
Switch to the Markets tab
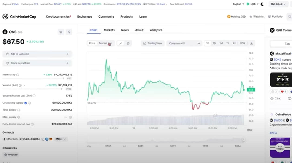[109, 30]
